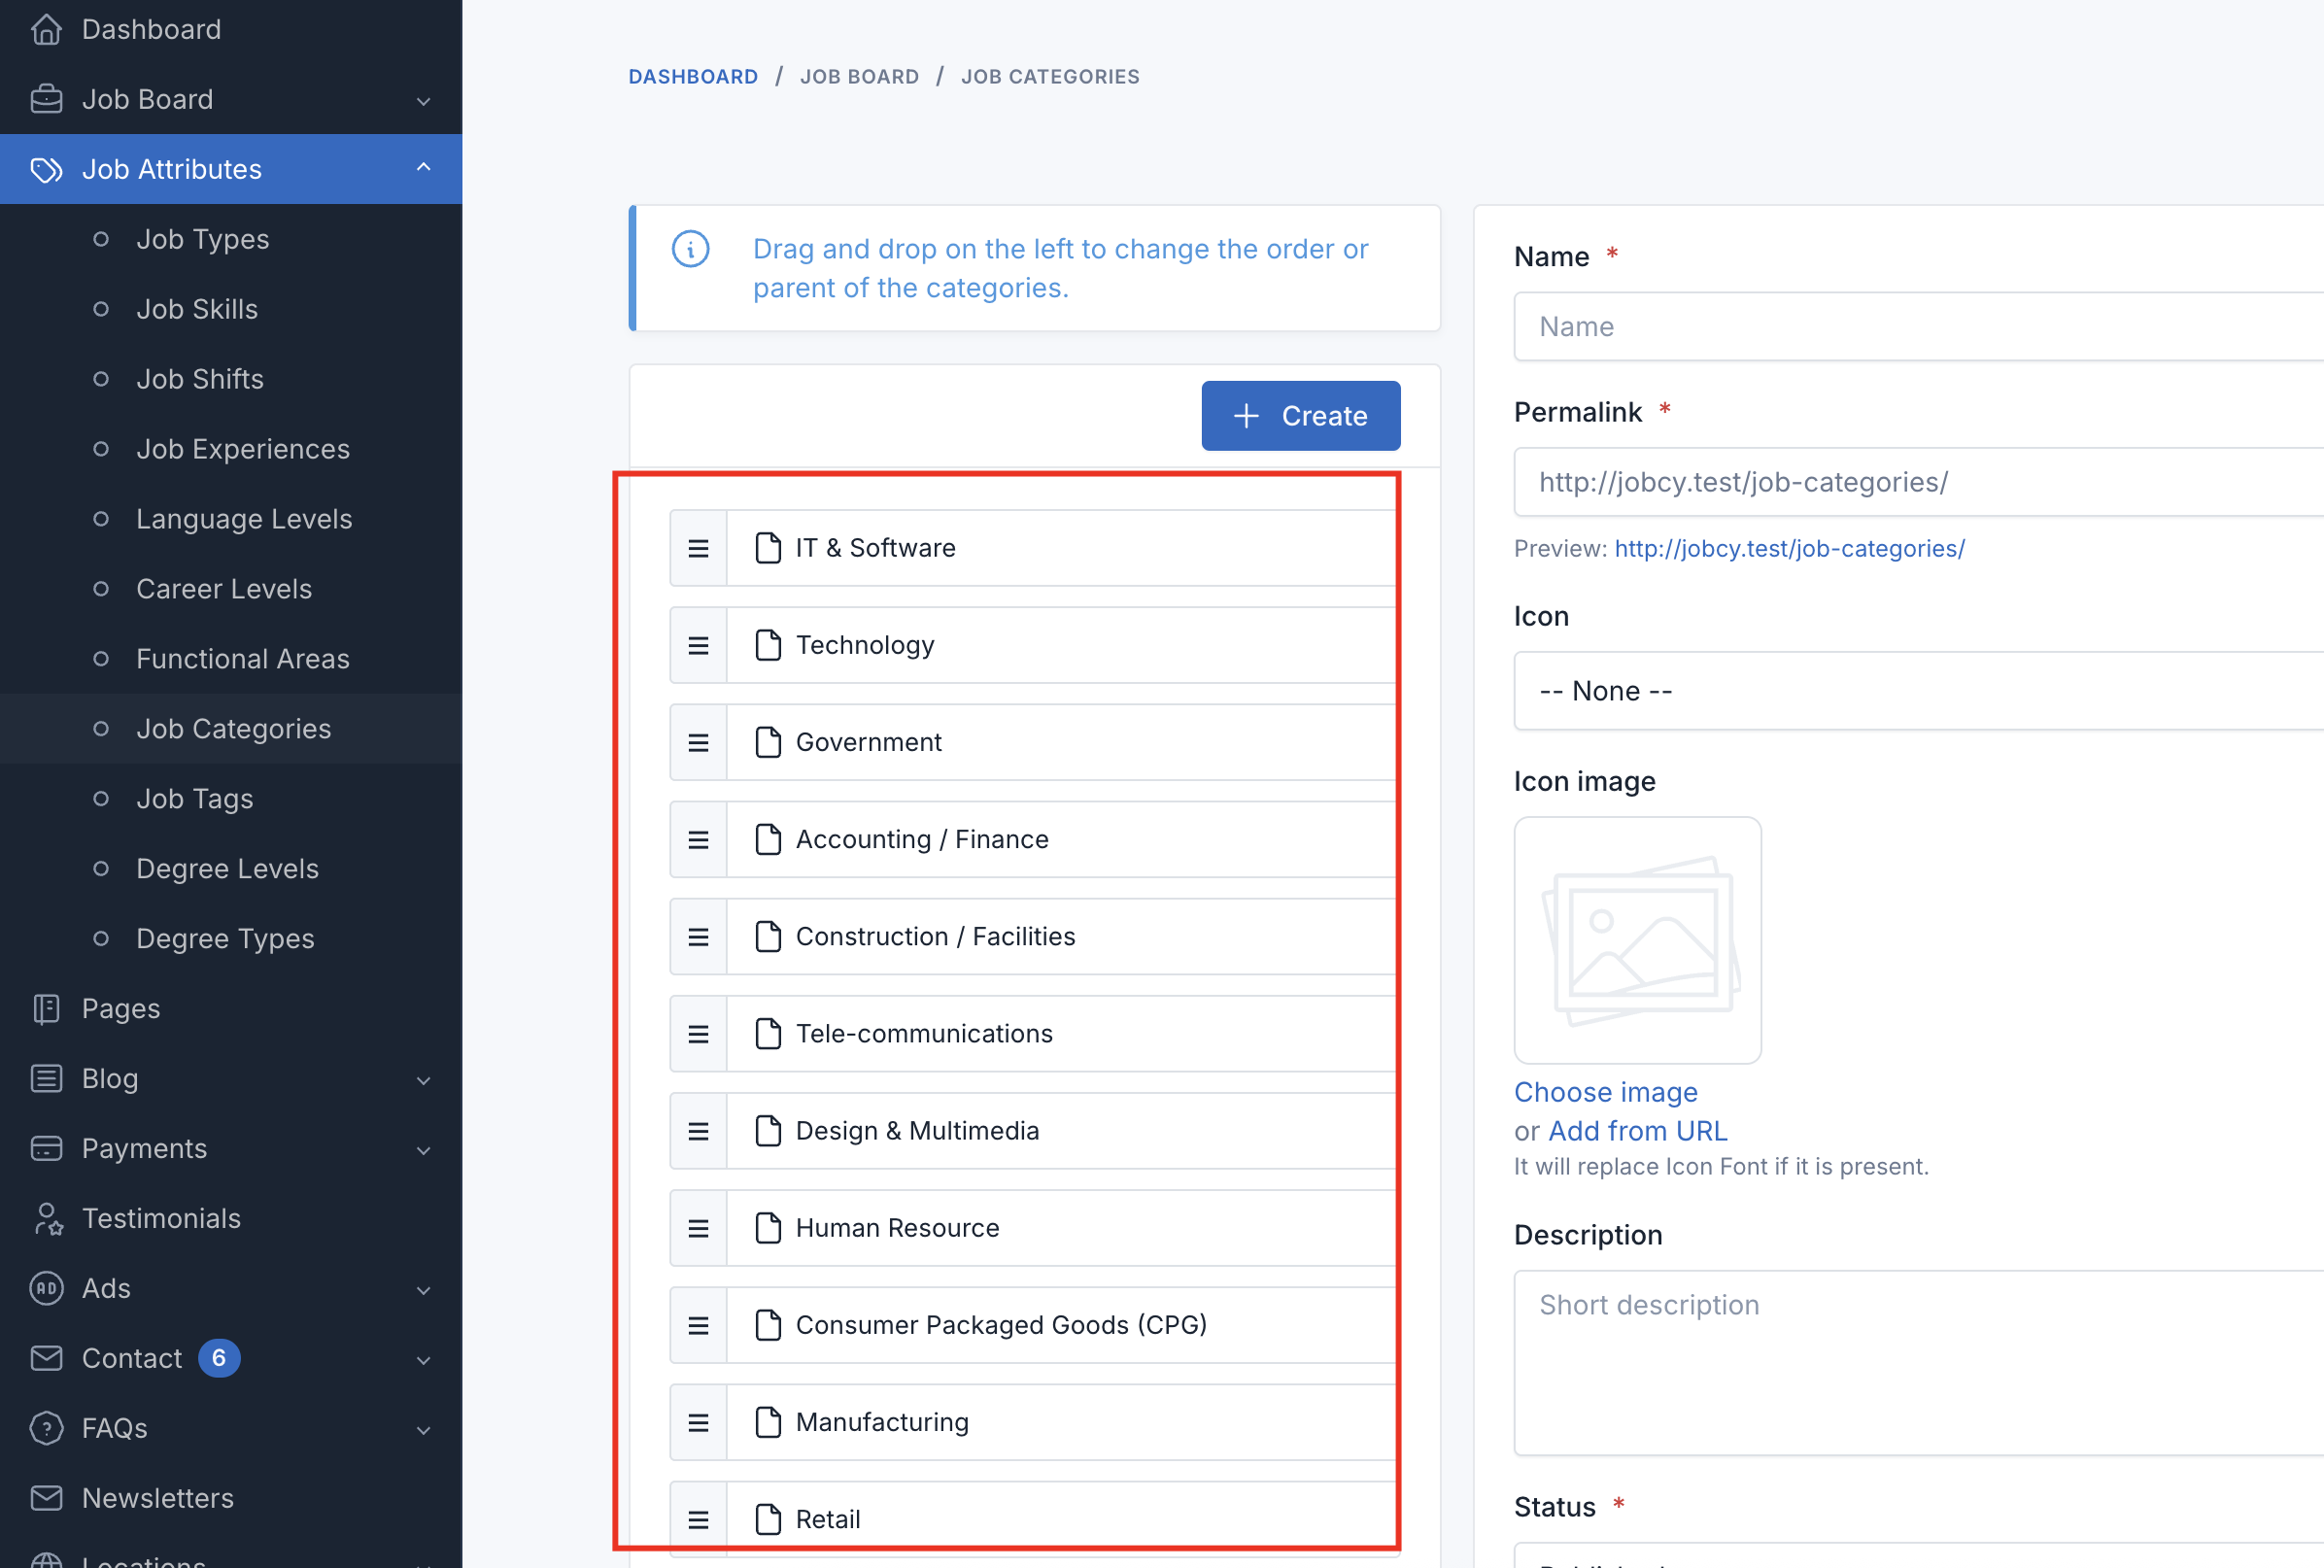
Task: Open the permalink preview URL
Action: tap(1789, 549)
